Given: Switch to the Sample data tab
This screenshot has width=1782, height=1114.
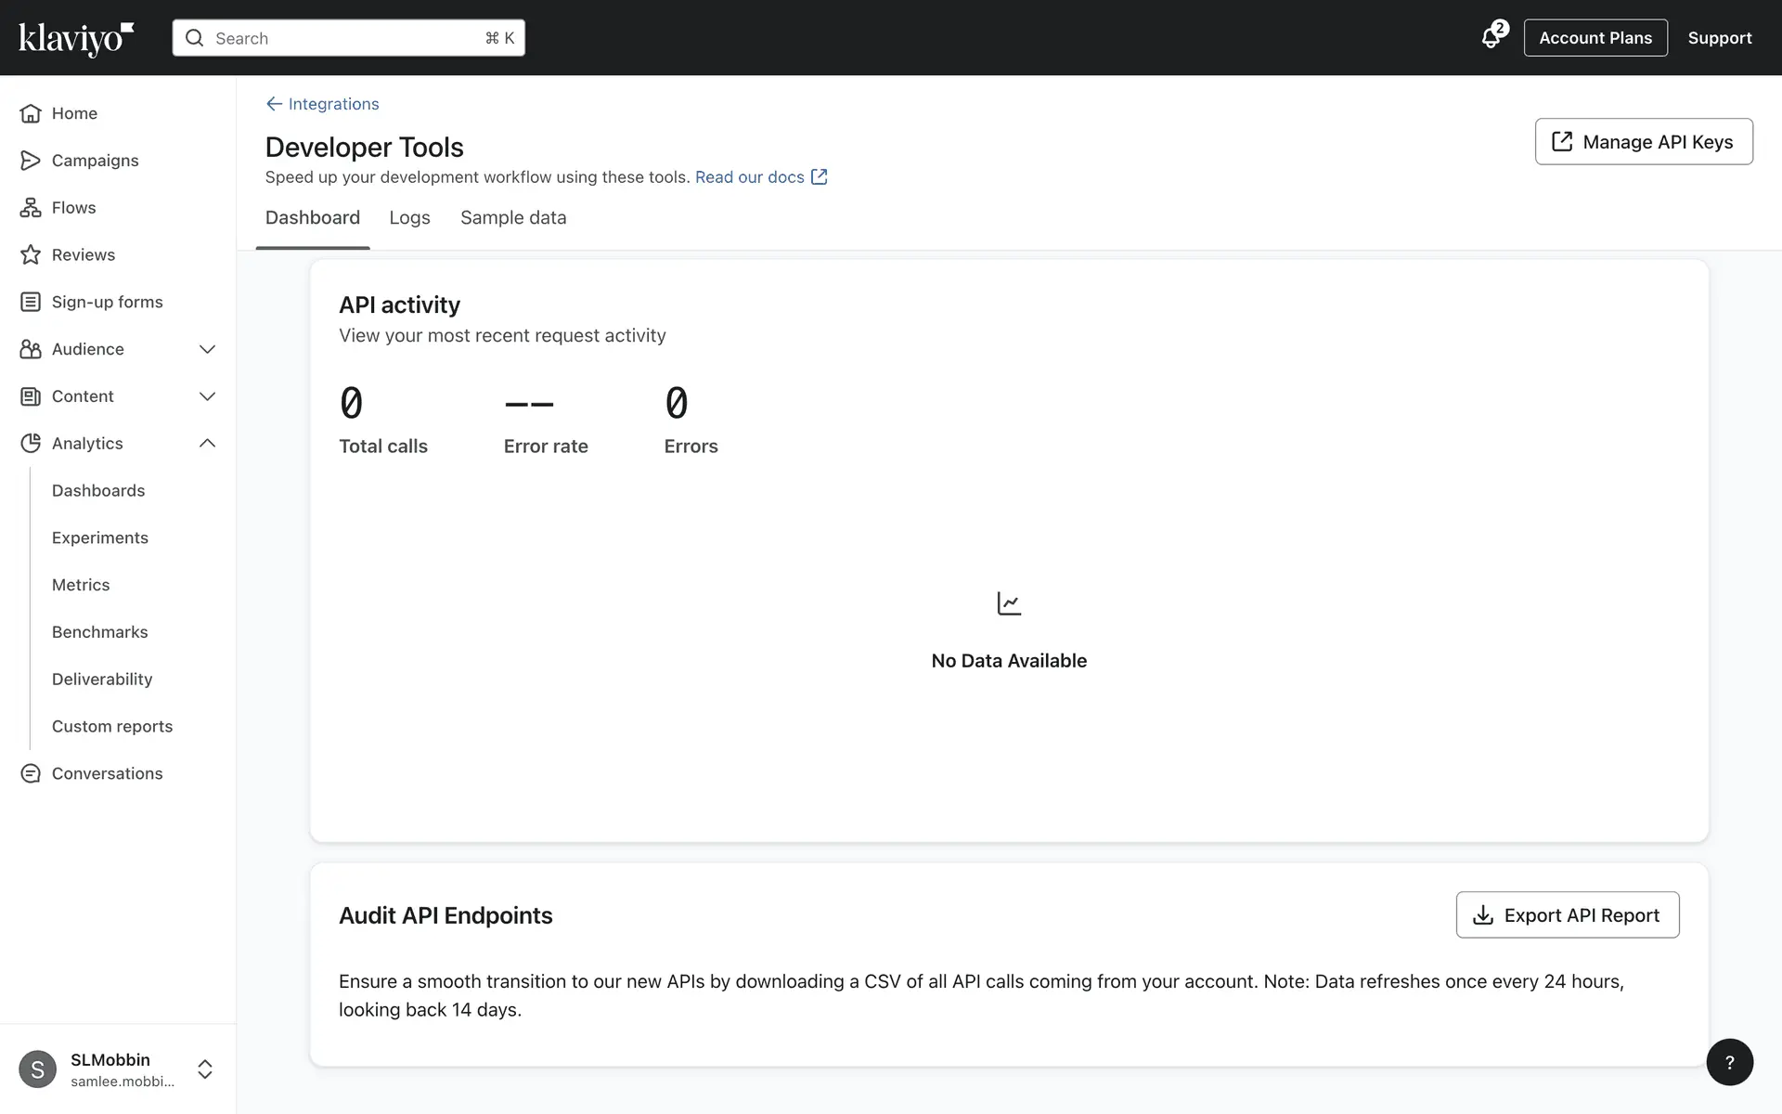Looking at the screenshot, I should coord(513,217).
